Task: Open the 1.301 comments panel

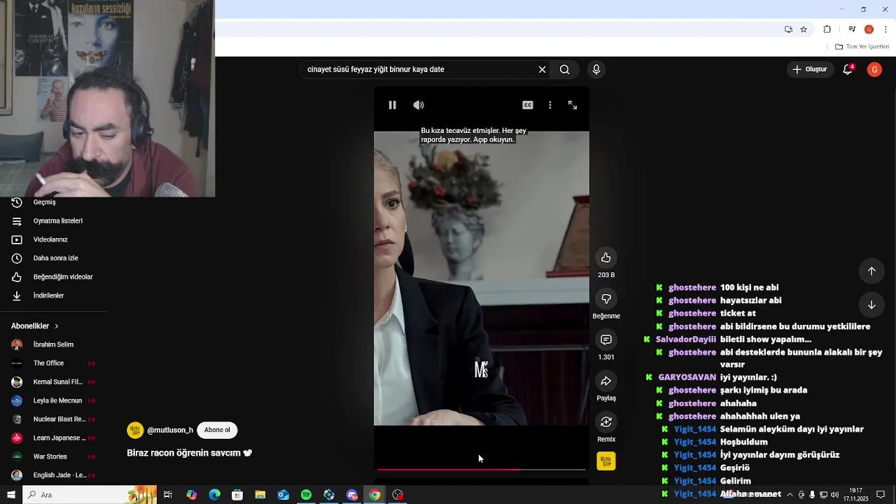Action: (x=606, y=339)
